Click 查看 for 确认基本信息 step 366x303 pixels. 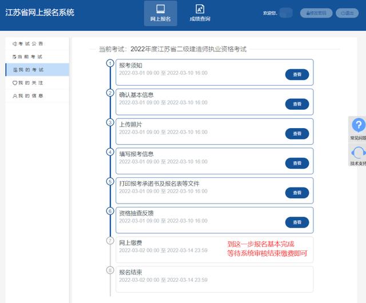pos(297,104)
